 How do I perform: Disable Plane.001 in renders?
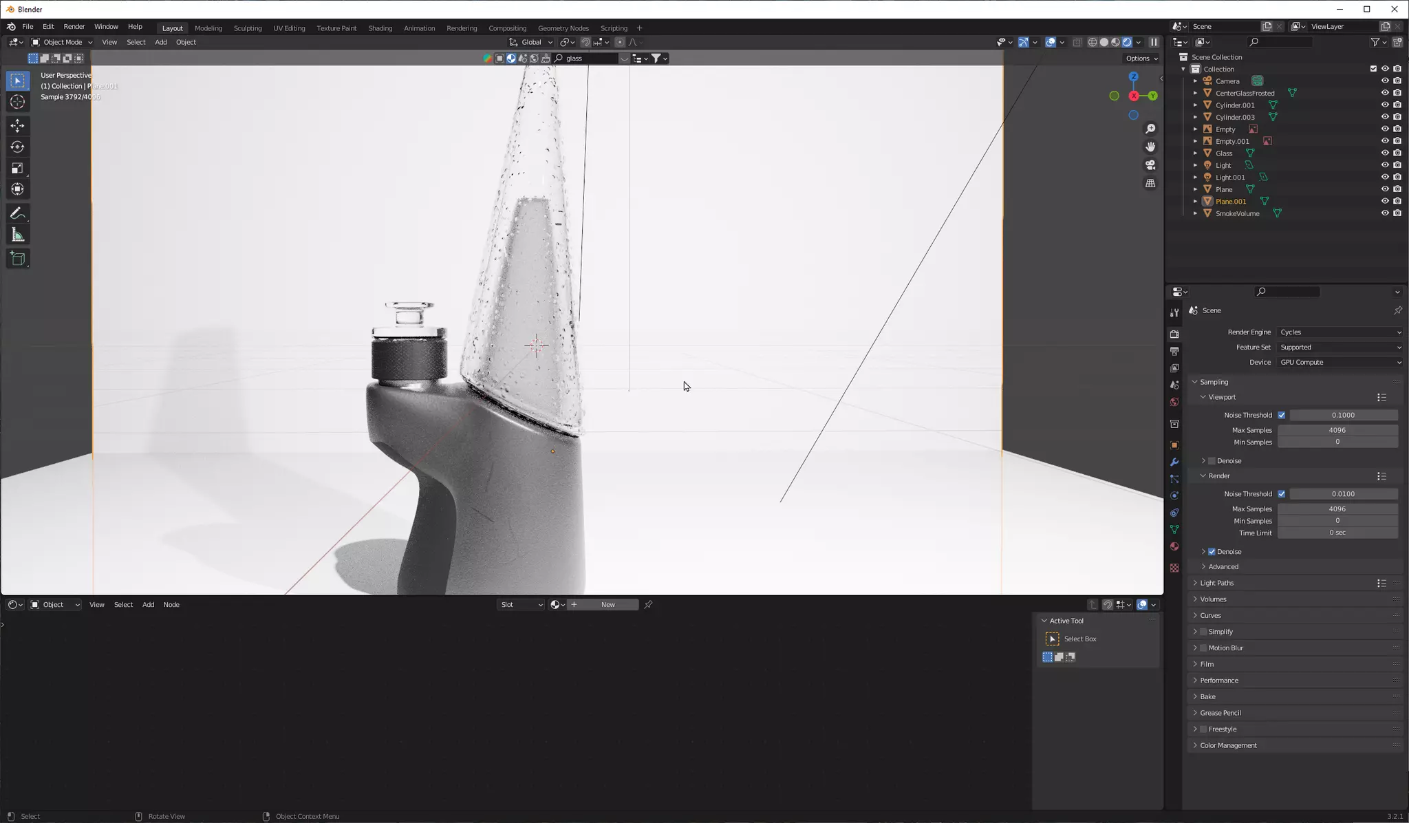1397,202
